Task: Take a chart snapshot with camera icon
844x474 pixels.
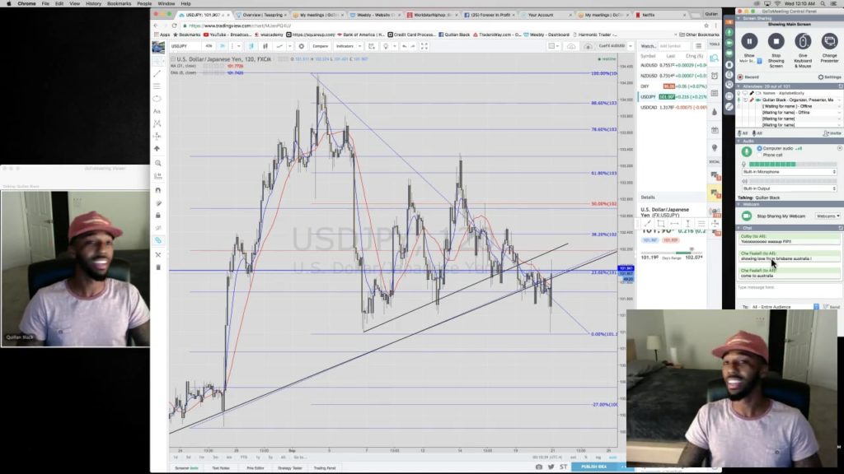Action: point(538,467)
